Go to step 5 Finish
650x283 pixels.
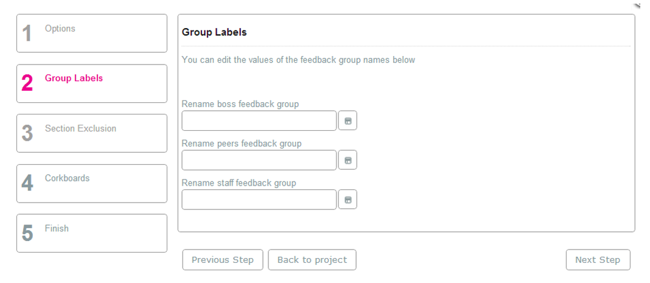[92, 233]
